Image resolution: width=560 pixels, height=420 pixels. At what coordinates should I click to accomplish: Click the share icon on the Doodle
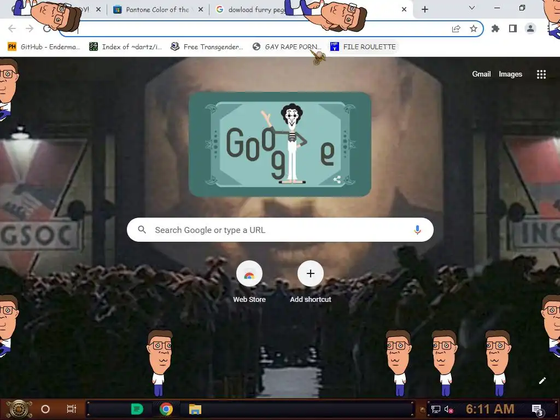tap(337, 179)
